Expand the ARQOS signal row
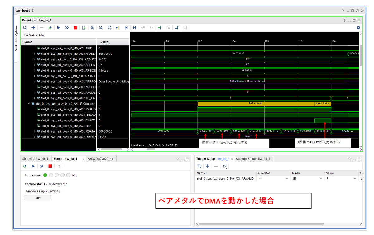The height and width of the screenshot is (235, 374). 35,93
